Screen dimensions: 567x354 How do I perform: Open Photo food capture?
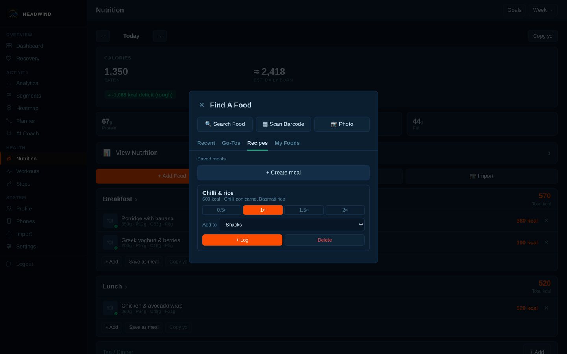[x=342, y=124]
